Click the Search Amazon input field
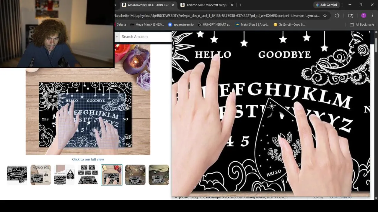378x212 pixels. click(x=146, y=37)
